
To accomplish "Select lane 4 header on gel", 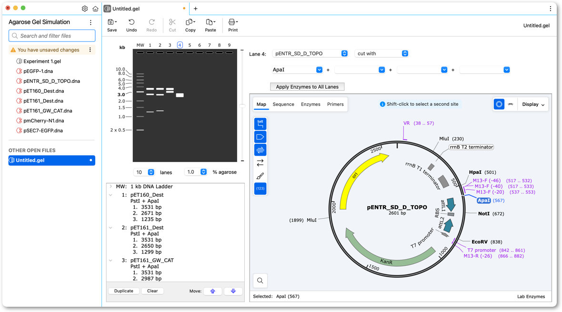I will point(180,45).
